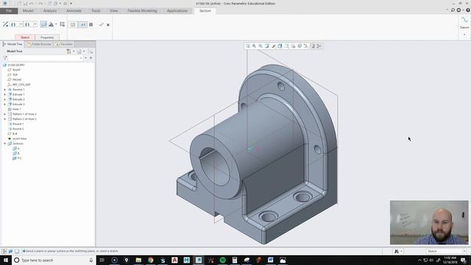
Task: Click the Undo icon in quick access toolbar
Action: point(31,3)
